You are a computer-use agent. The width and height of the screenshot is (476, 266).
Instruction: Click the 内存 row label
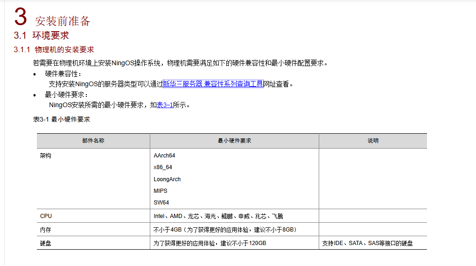pyautogui.click(x=46, y=230)
